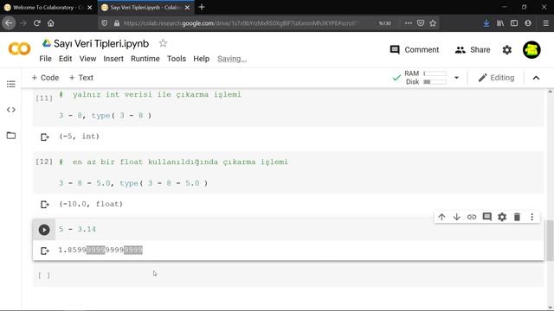Open the Runtime menu
This screenshot has height=311, width=554.
(145, 59)
